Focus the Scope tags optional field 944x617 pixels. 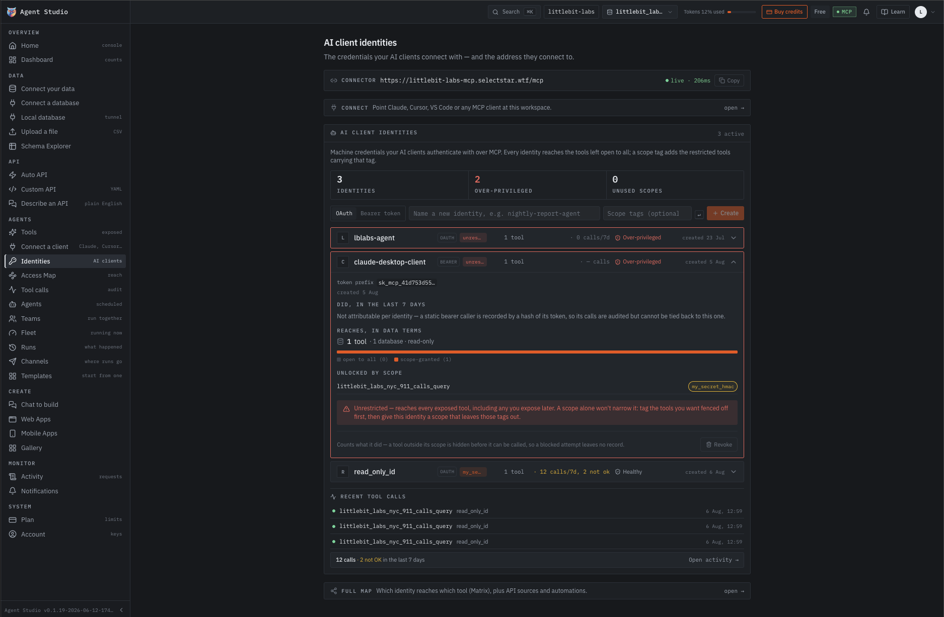click(647, 213)
